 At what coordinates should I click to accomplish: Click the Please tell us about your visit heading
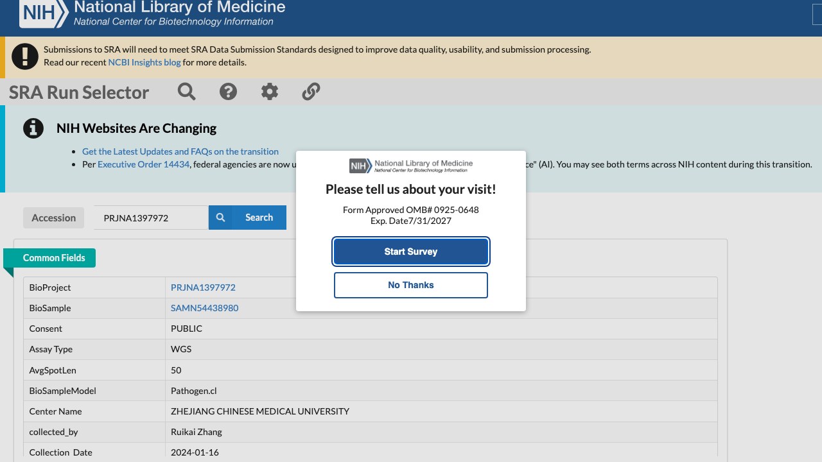411,189
